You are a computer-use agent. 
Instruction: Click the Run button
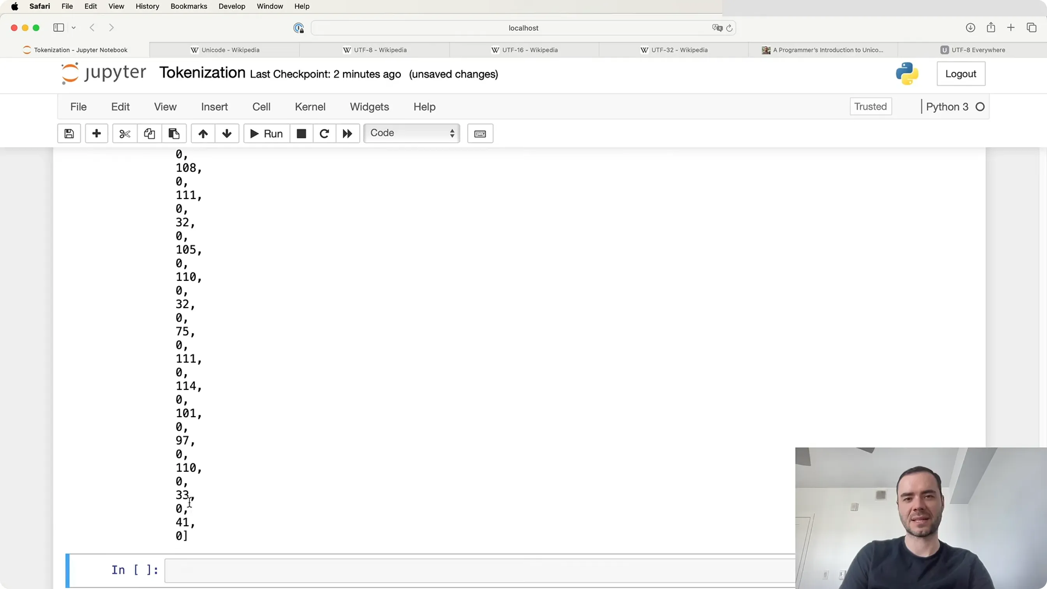coord(267,133)
